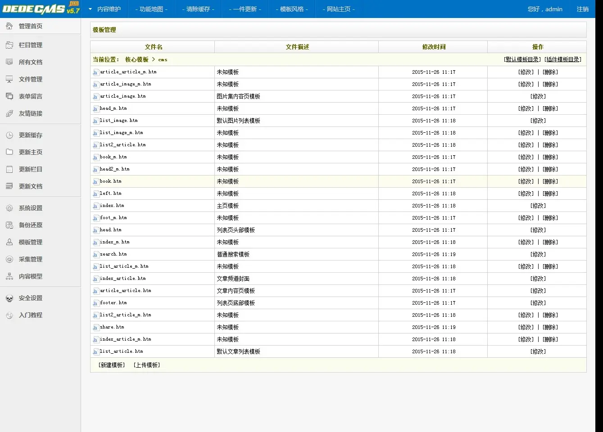Click the 核心模板 breadcrumb link

pyautogui.click(x=136, y=59)
